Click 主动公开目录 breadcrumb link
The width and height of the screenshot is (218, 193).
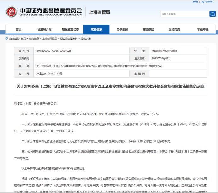pos(49,38)
